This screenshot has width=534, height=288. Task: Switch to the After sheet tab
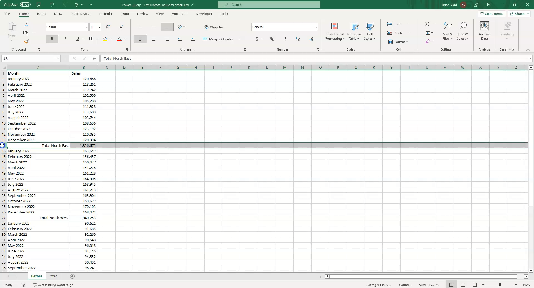53,276
